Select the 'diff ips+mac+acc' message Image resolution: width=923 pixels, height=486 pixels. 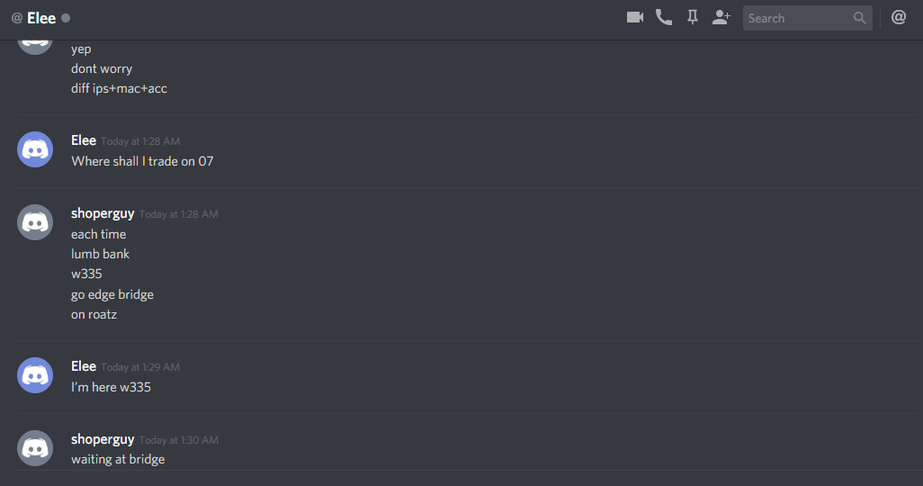[x=119, y=88]
